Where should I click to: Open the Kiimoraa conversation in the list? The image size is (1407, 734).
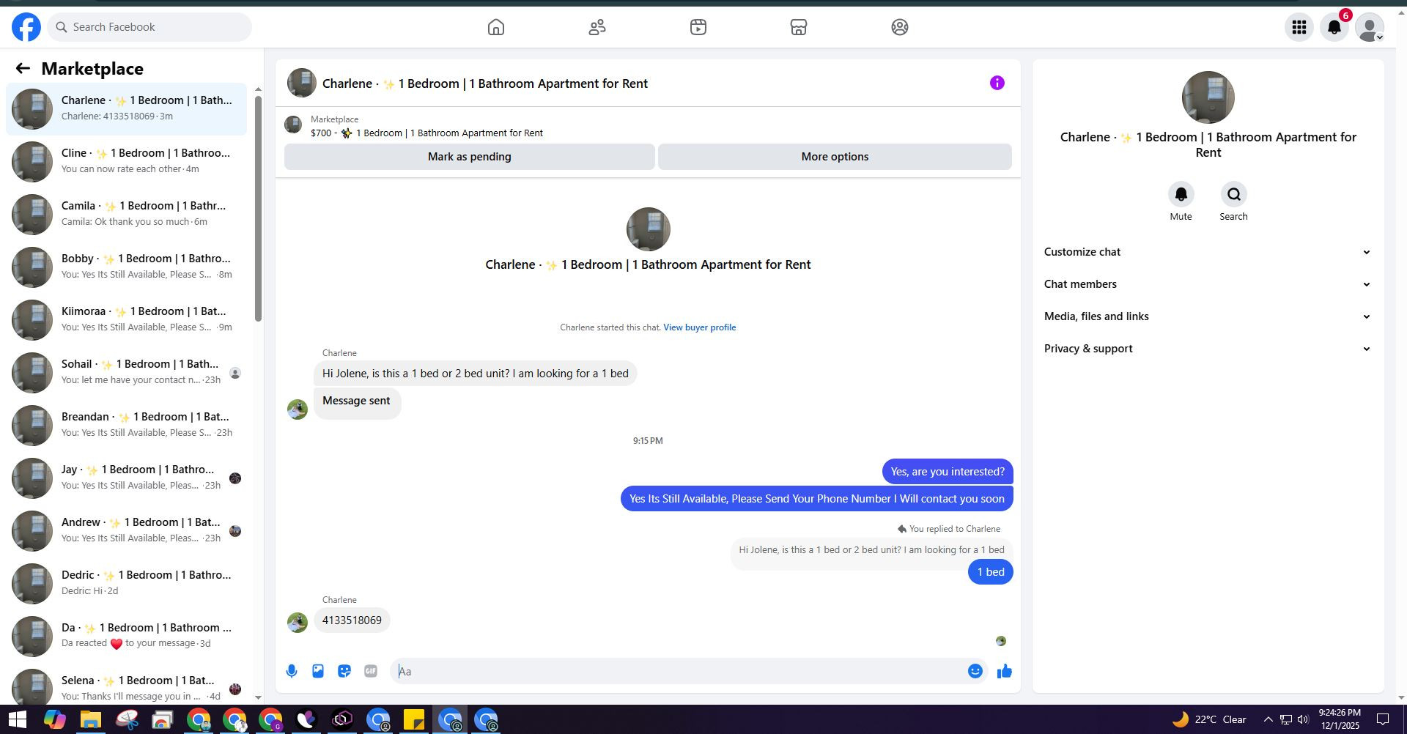tap(126, 319)
